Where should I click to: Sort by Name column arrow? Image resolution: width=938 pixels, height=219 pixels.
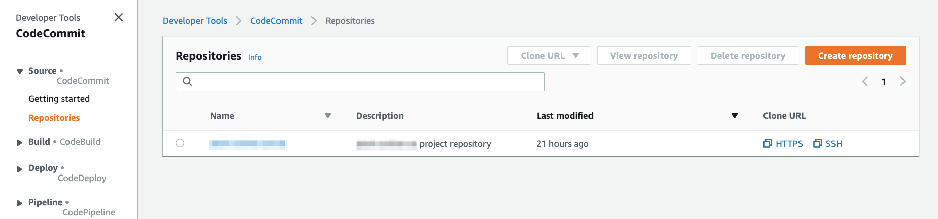328,116
